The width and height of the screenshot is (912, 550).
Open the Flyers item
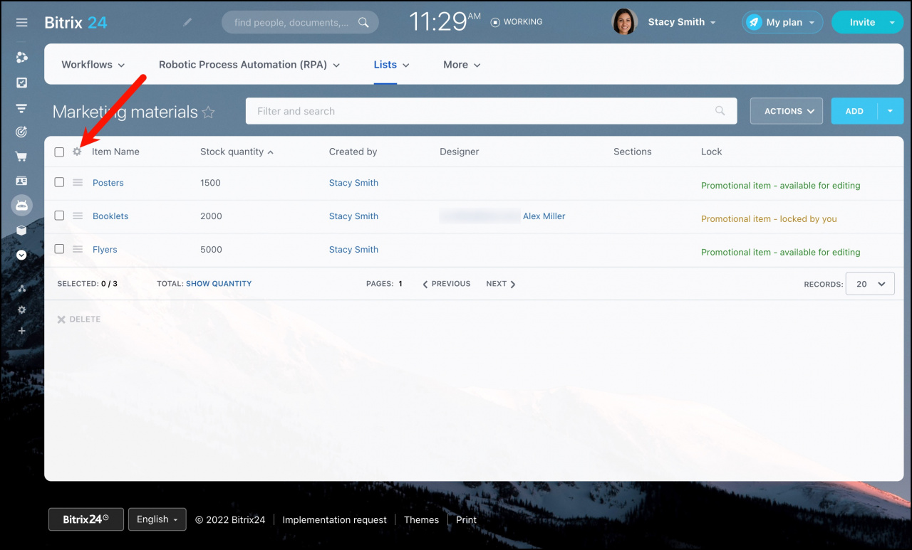point(105,250)
